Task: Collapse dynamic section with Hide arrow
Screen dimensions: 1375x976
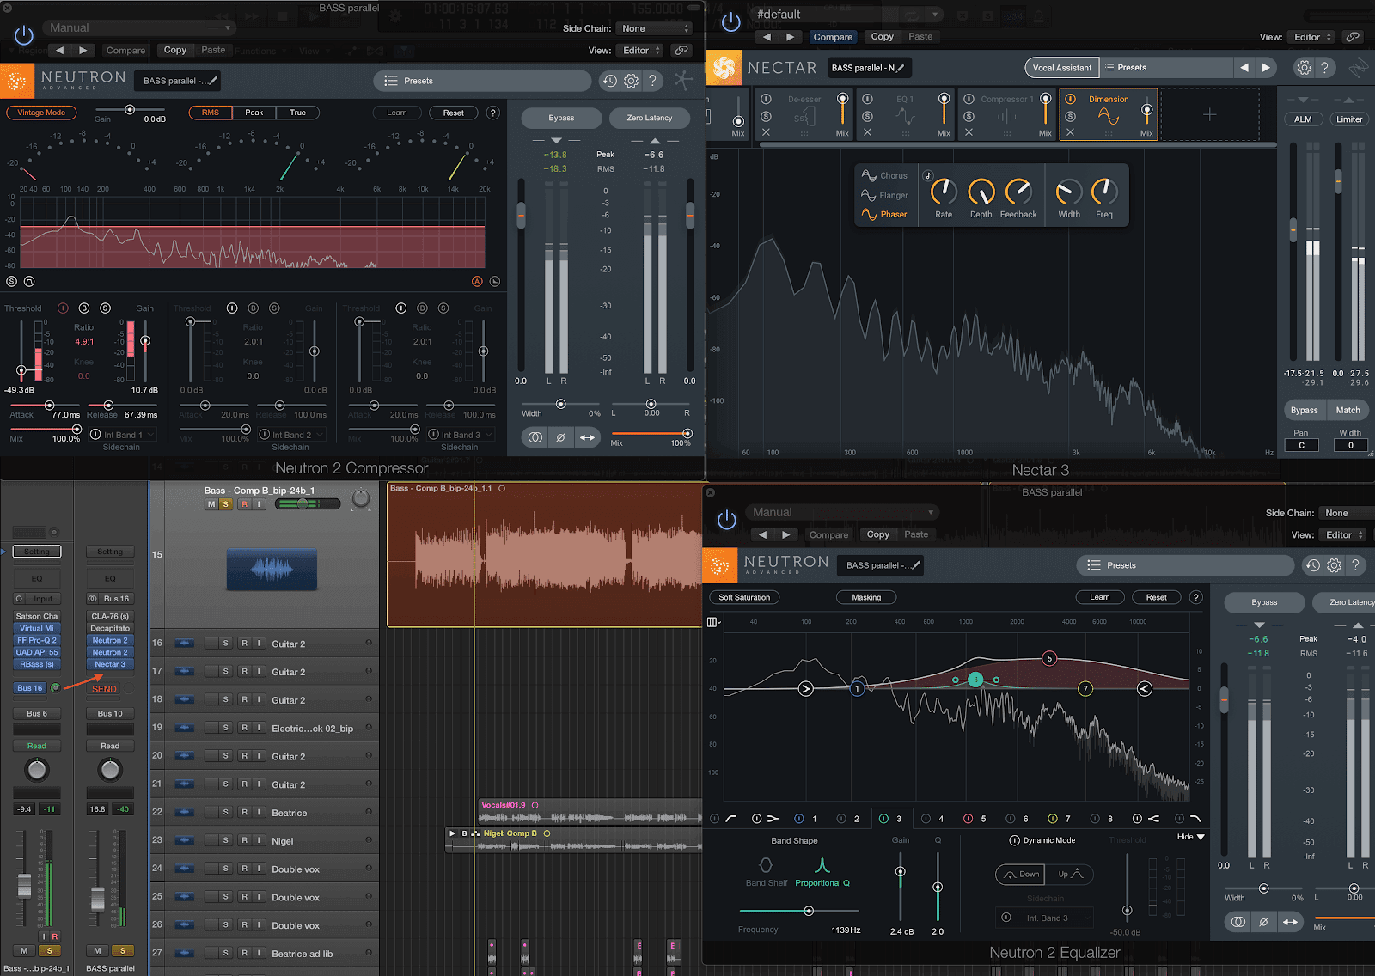Action: point(1190,837)
